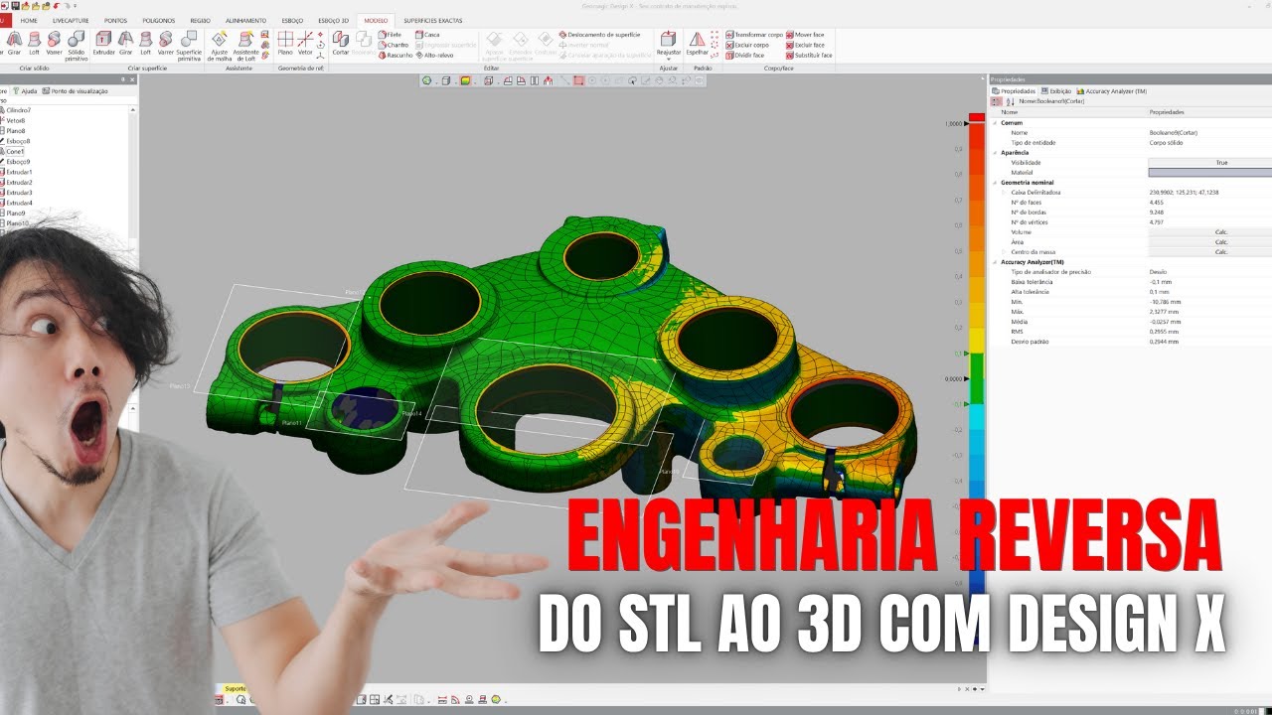Click save icon in quick access toolbar
1272x715 pixels.
tap(15, 5)
